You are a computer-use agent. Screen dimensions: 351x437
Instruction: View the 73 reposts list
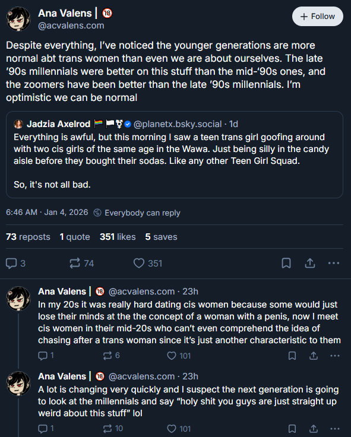pos(28,237)
